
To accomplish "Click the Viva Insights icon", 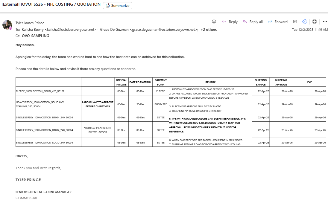I will pyautogui.click(x=305, y=22).
